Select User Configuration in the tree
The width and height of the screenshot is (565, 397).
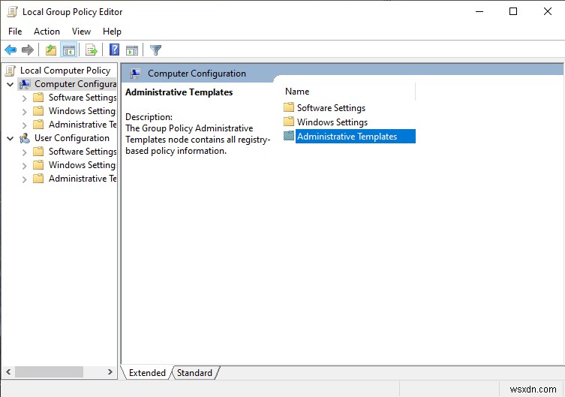[x=72, y=138]
